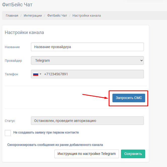Click the Статус label
Viewport: 167px width, 167px height.
[x=10, y=121]
